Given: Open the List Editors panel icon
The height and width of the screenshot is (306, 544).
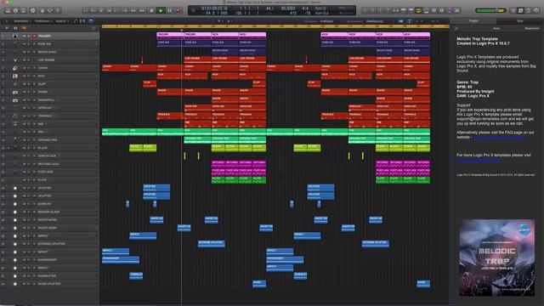Looking at the screenshot, I should coord(513,11).
